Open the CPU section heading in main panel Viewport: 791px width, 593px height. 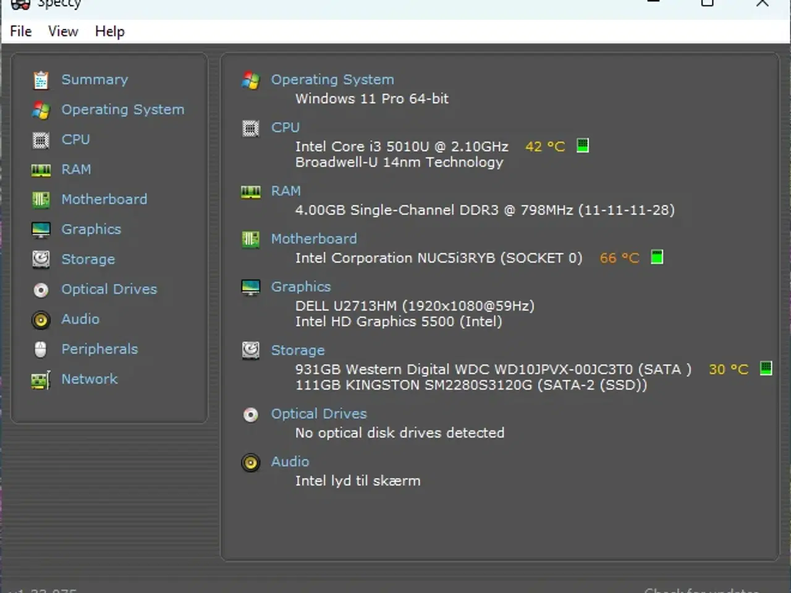286,127
